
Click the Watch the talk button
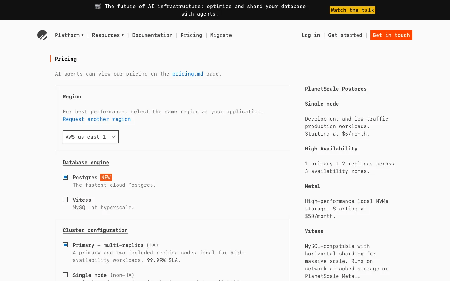coord(352,10)
